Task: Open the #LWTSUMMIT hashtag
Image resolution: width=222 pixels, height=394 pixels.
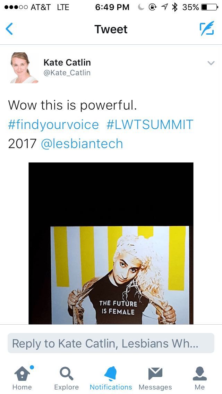Action: pyautogui.click(x=150, y=124)
